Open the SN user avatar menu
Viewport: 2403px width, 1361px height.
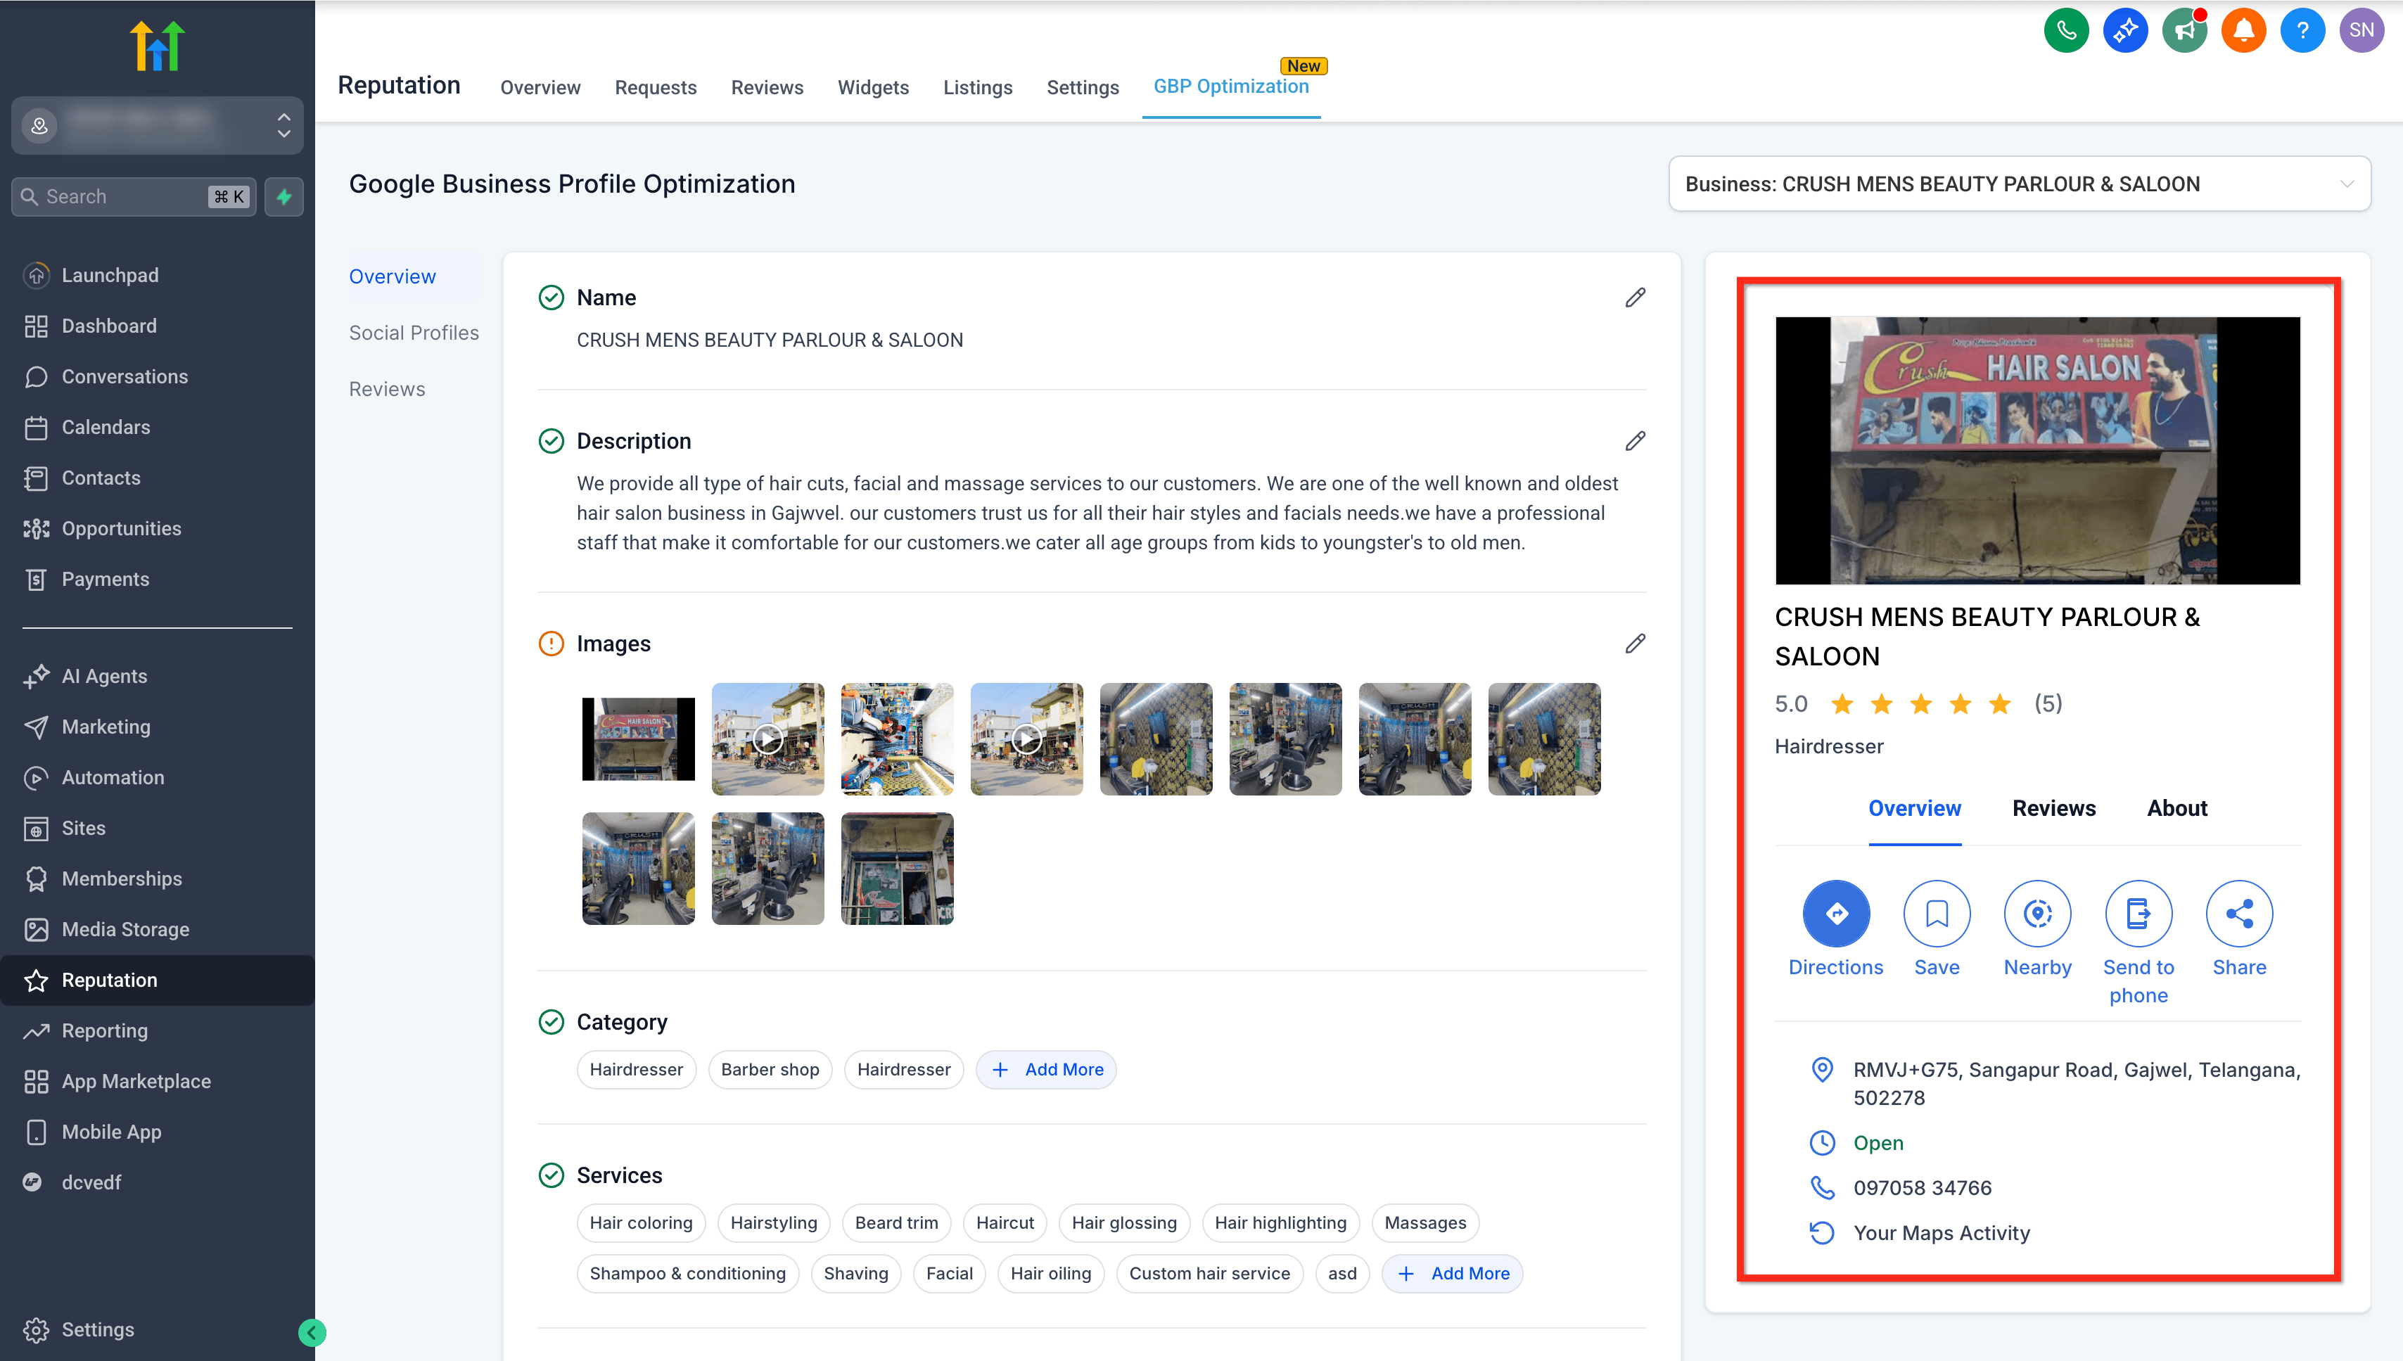[2361, 30]
